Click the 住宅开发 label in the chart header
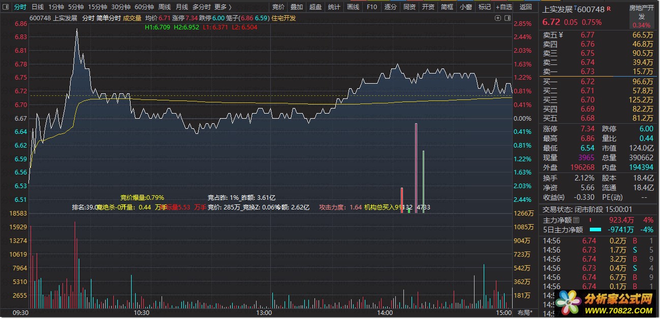Image resolution: width=661 pixels, height=319 pixels. point(284,18)
